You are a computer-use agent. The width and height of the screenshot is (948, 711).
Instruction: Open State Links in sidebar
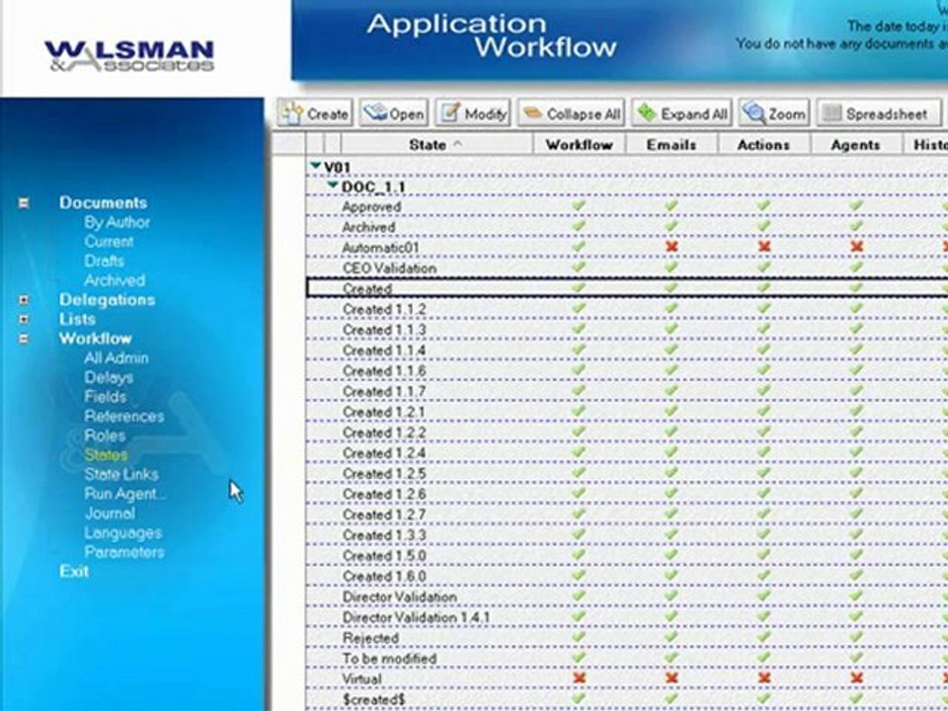pos(121,474)
